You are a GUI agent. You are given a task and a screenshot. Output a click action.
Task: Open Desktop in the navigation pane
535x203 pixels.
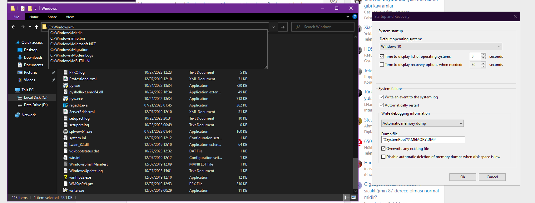click(31, 50)
